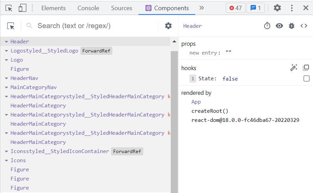Collapse the Logo node arrow
The height and width of the screenshot is (193, 313).
tap(6, 60)
